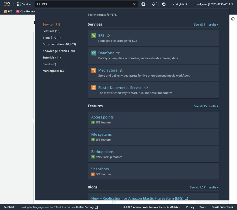Click the Elastic Kubernetes Service icon
Image resolution: width=237 pixels, height=210 pixels.
[x=94, y=88]
